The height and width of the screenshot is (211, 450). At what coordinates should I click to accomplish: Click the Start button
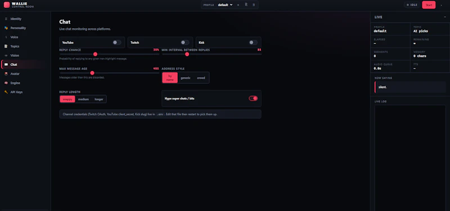point(429,5)
